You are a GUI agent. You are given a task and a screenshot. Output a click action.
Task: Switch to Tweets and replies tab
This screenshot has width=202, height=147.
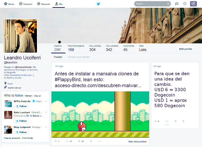(79, 57)
